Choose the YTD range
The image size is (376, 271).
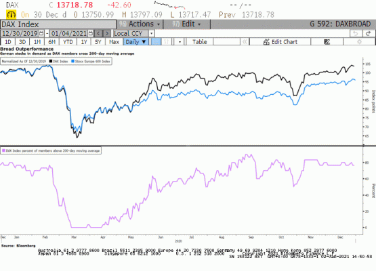click(68, 42)
